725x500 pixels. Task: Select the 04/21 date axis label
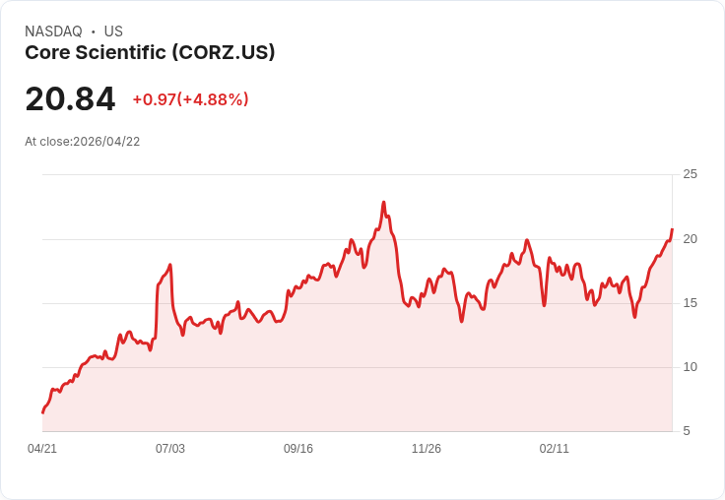tap(42, 449)
